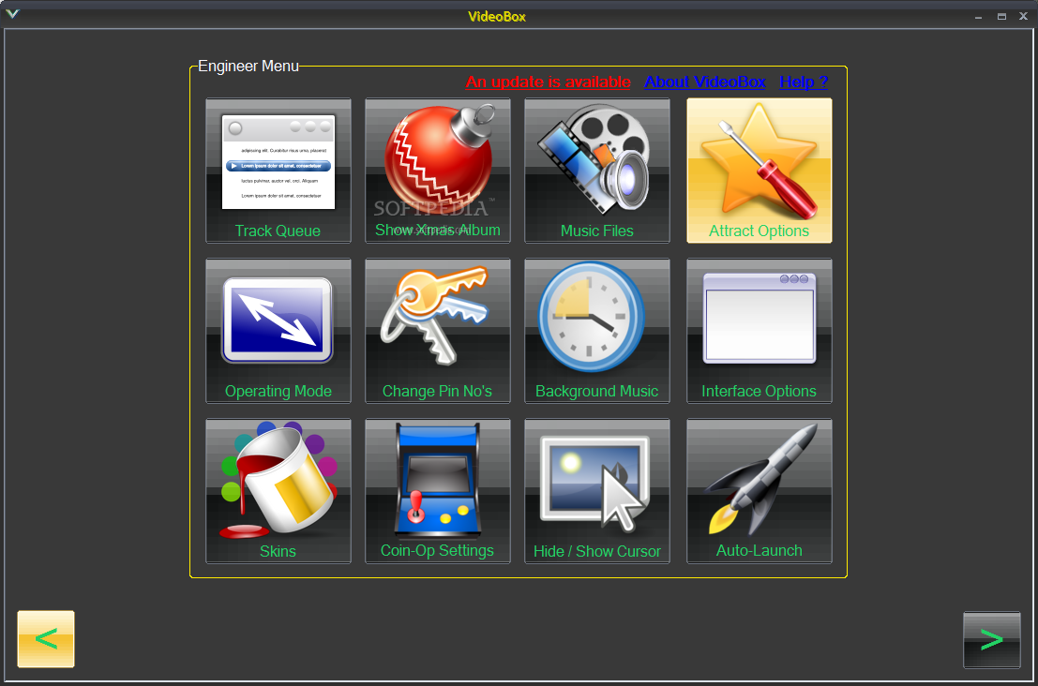
Task: Close the VideoBox window
Action: click(1023, 17)
